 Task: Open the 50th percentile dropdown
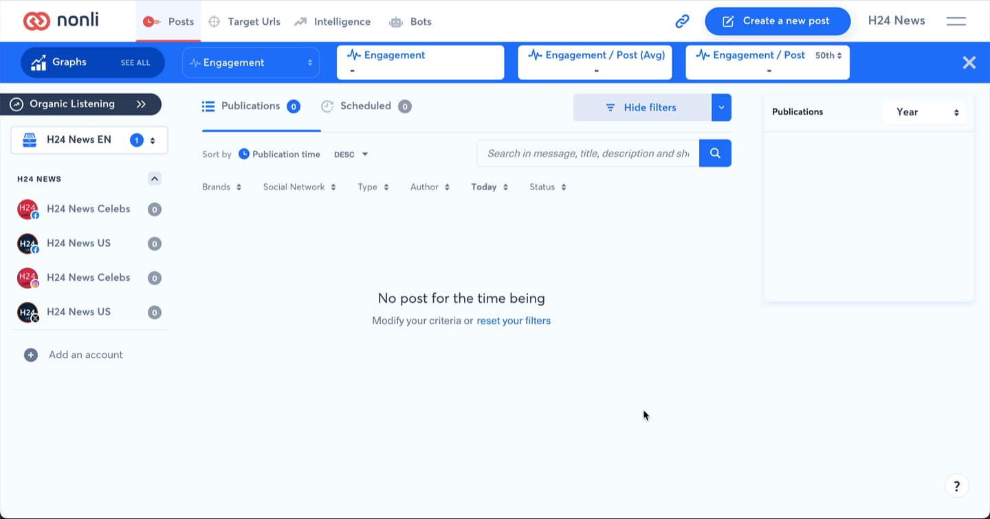(828, 56)
